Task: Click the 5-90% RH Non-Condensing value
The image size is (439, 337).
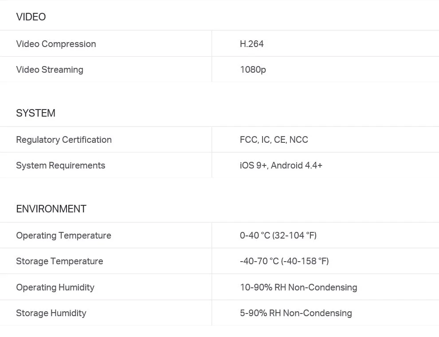Action: 296,313
